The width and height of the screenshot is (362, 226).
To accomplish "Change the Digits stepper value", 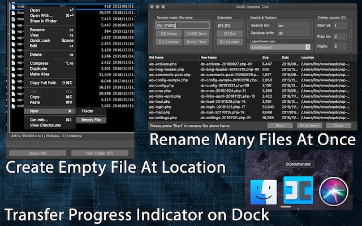I will tap(349, 46).
